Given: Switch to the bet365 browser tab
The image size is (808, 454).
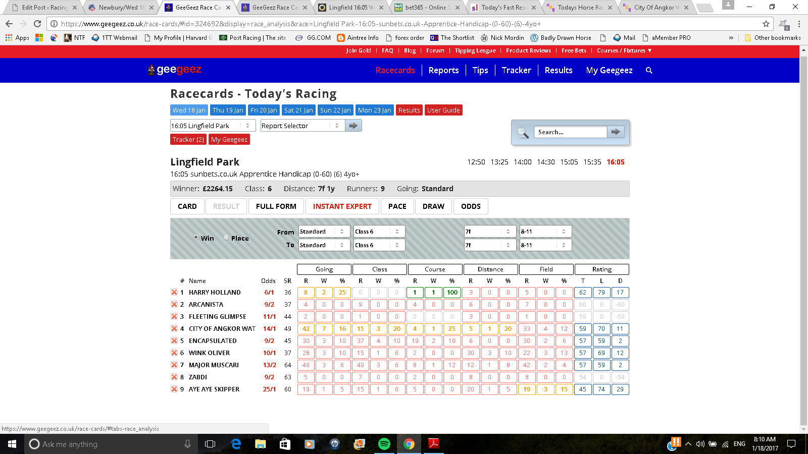Looking at the screenshot, I should tap(427, 8).
